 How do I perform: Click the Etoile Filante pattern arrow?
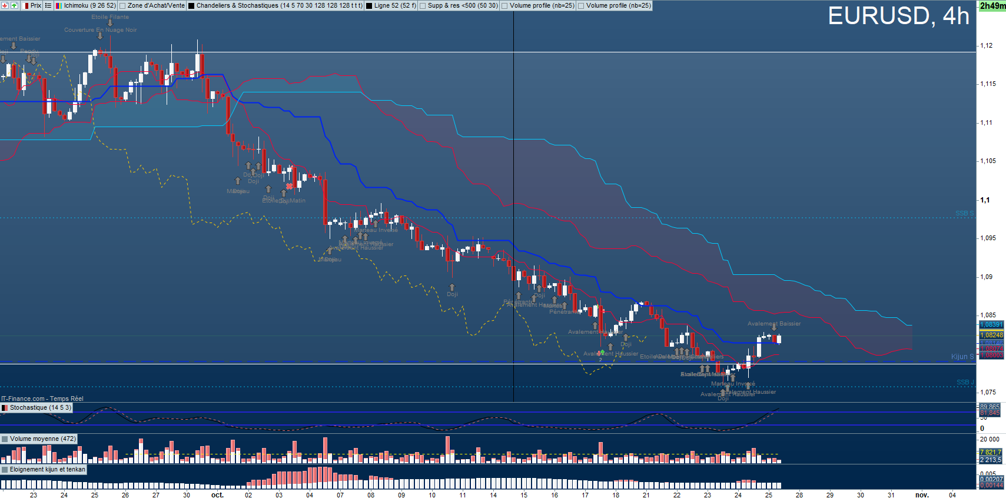click(x=110, y=23)
